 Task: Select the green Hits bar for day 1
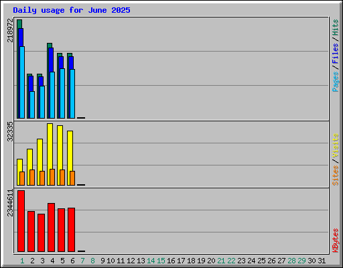point(19,24)
